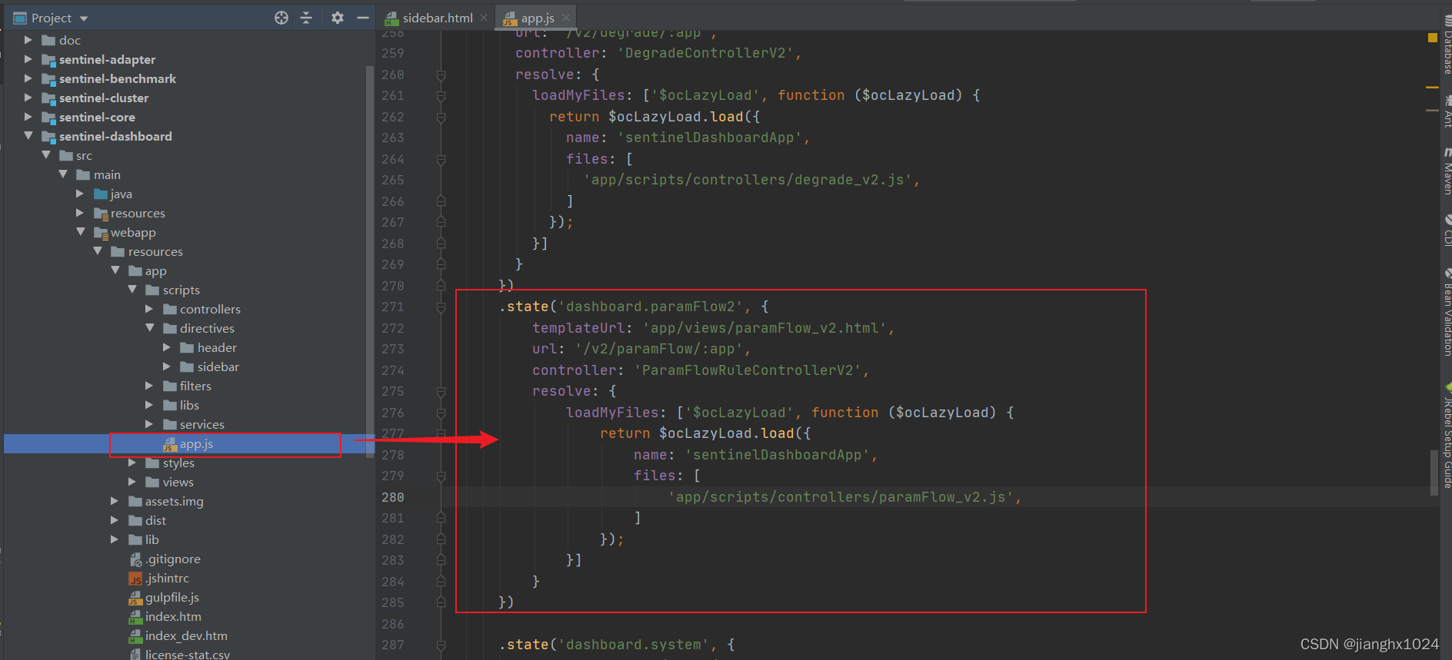
Task: Expand the sentinel-adapter module
Action: pyautogui.click(x=28, y=59)
